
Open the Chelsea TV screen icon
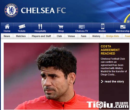[82, 27]
